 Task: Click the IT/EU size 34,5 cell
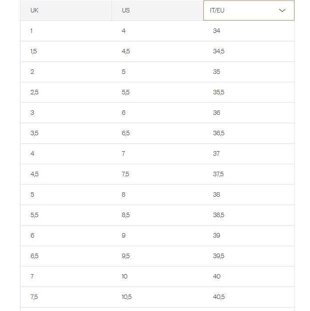click(249, 51)
